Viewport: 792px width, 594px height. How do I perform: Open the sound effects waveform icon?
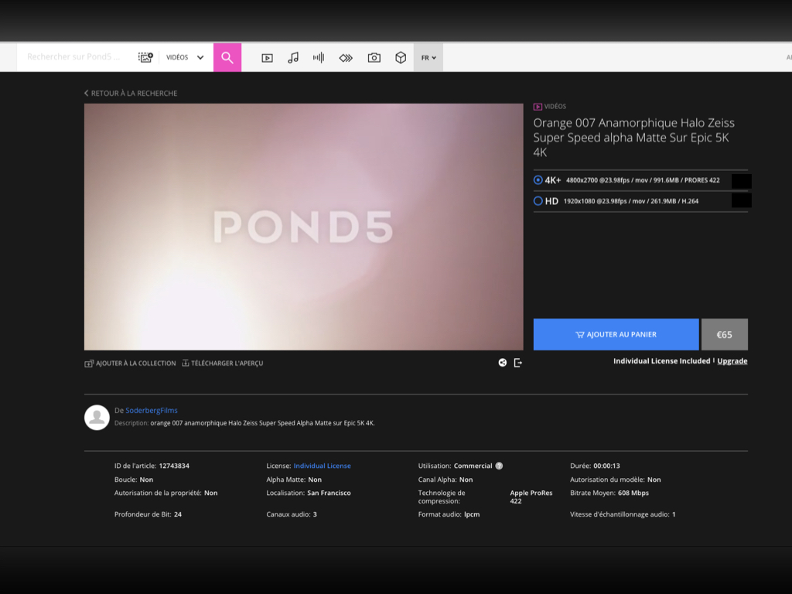[x=319, y=57]
